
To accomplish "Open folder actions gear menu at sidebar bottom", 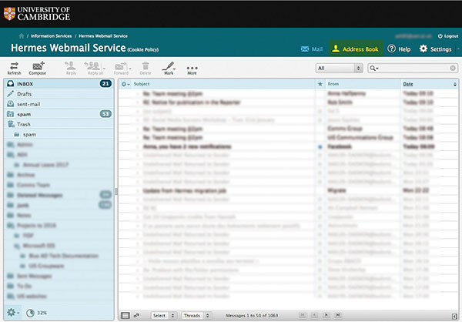I will (x=13, y=312).
